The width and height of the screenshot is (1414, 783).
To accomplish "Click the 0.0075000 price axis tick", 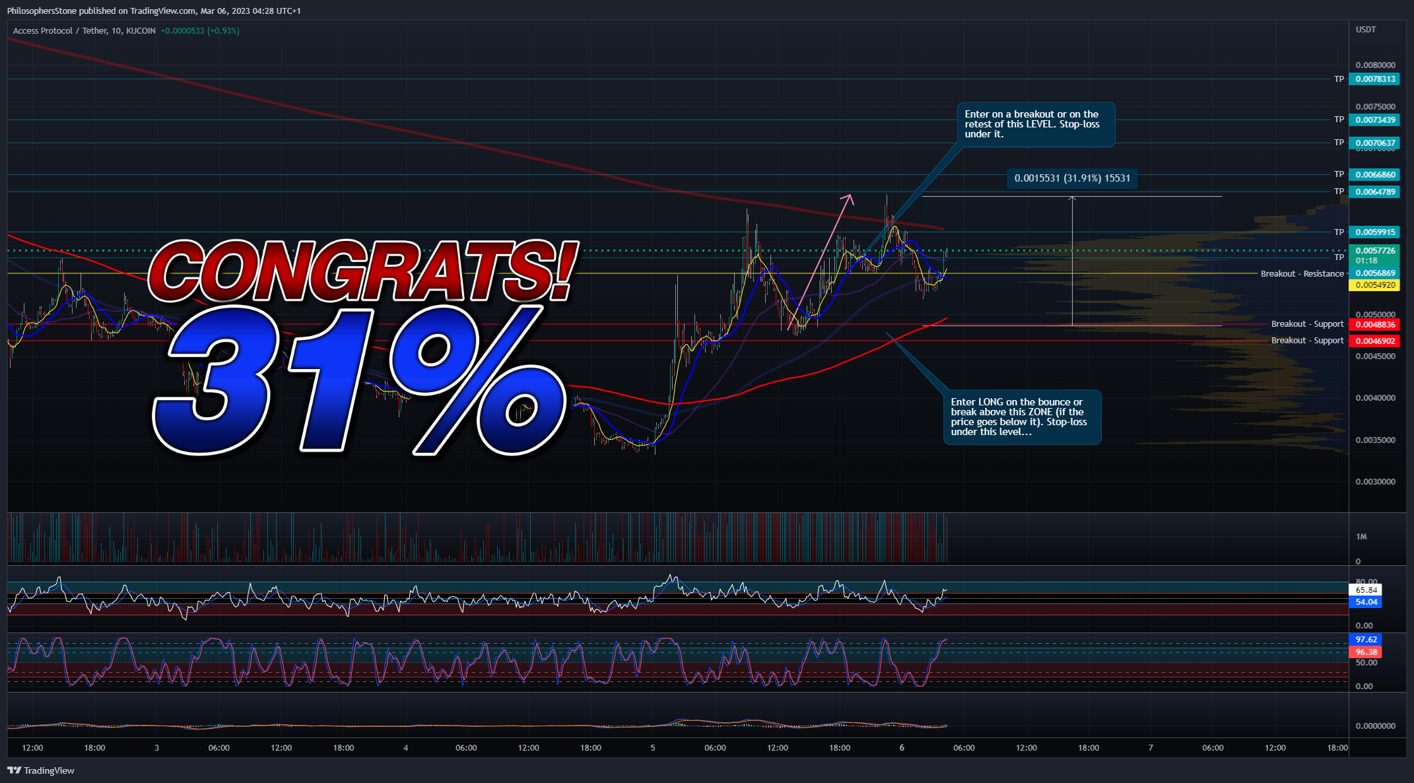I will coord(1375,107).
